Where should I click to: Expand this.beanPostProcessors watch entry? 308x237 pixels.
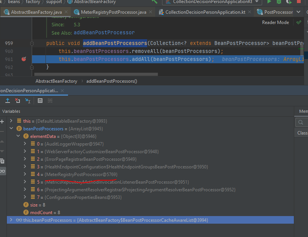[11, 220]
